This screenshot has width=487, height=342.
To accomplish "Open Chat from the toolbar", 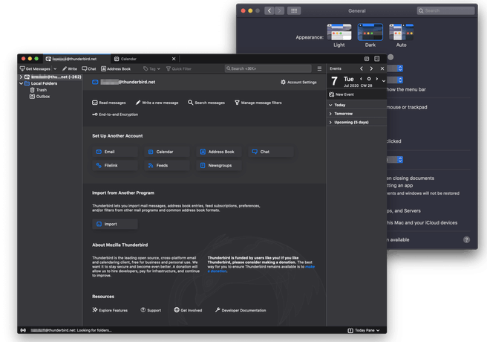I will click(89, 68).
